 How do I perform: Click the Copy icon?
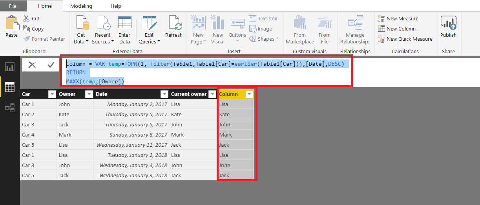[x=26, y=29]
